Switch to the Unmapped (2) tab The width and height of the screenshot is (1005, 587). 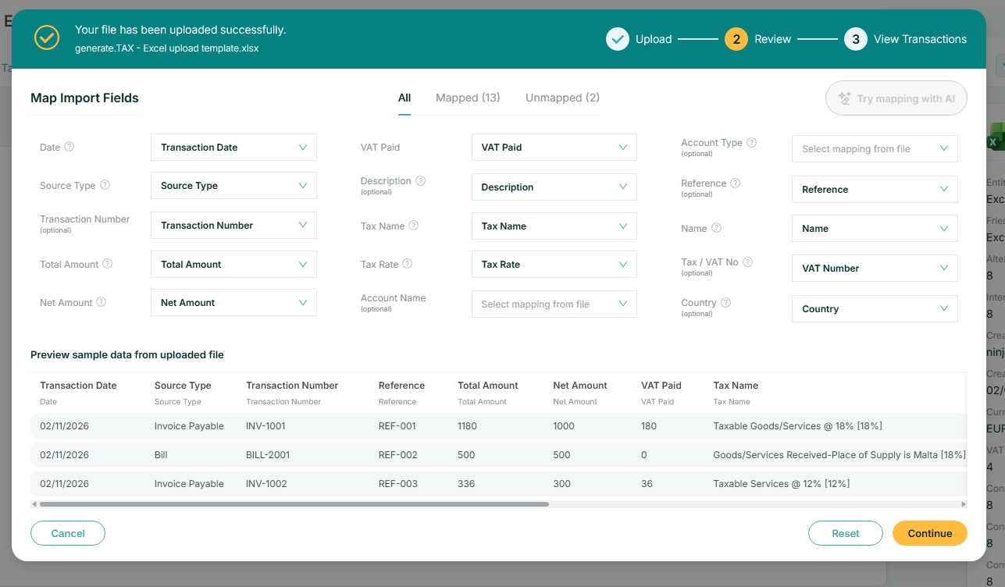562,98
